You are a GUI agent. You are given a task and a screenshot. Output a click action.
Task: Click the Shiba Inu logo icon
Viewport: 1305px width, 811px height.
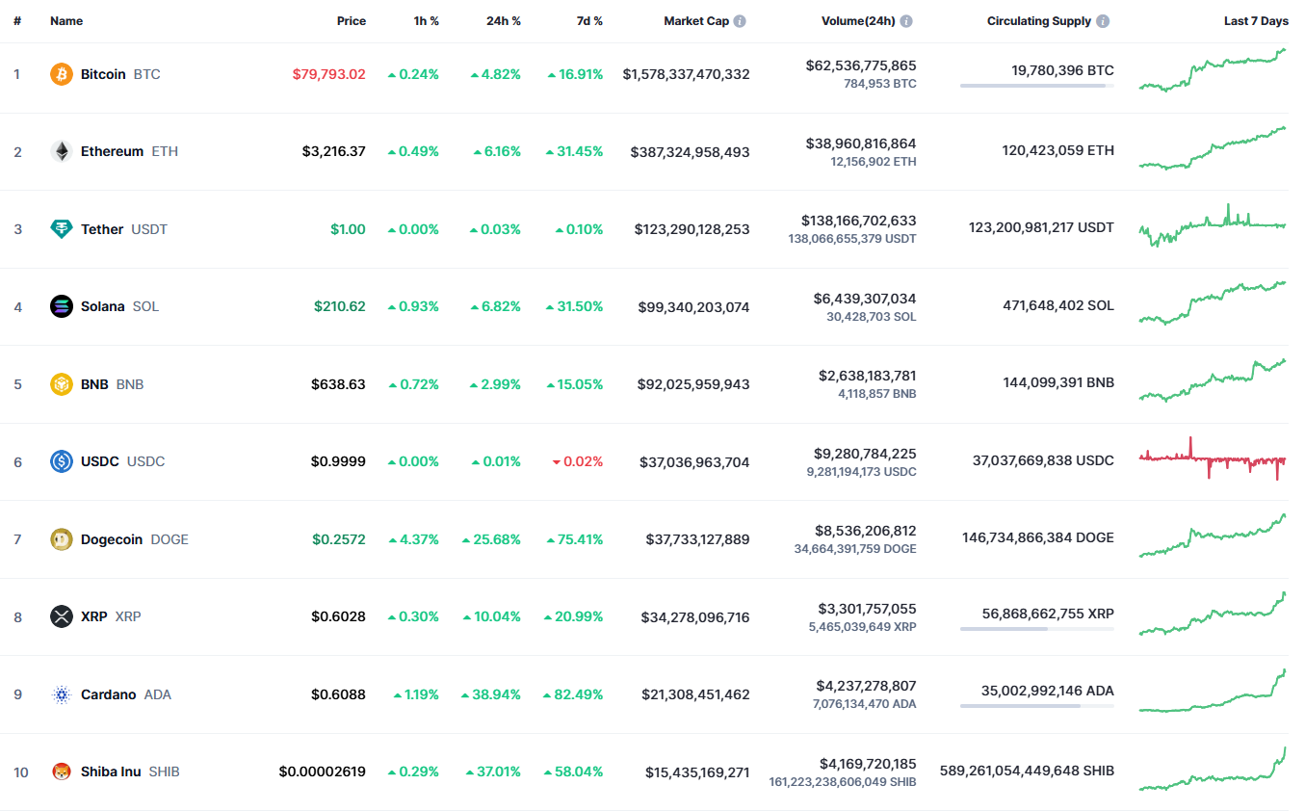coord(62,772)
